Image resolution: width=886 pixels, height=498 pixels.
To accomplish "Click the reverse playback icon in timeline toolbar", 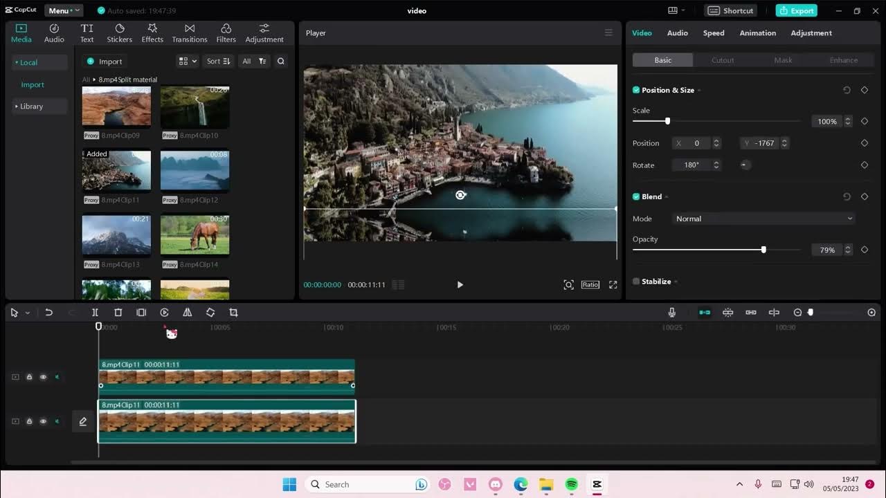I will click(x=164, y=313).
